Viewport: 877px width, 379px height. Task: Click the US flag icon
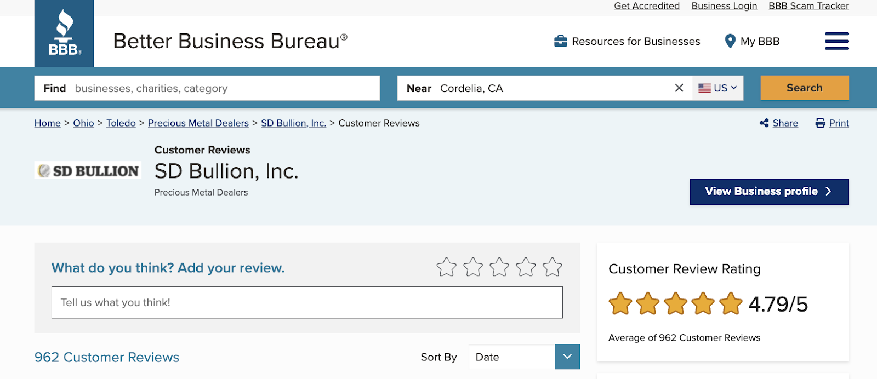705,88
